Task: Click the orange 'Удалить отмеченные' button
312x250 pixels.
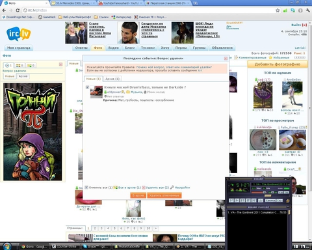Action: (x=164, y=195)
